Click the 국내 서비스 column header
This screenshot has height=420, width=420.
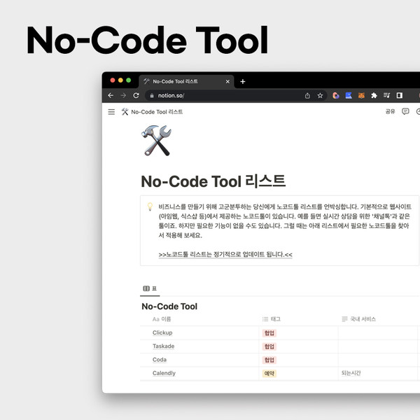[359, 319]
